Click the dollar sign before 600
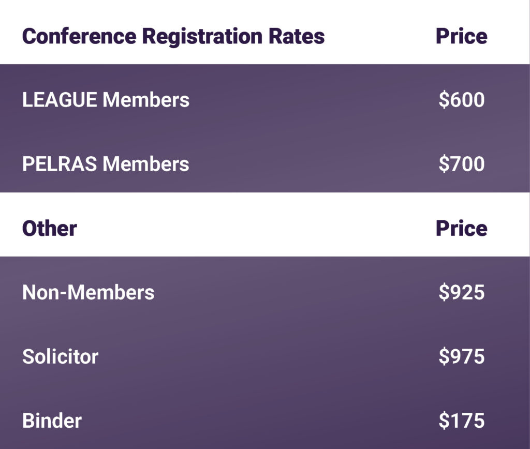 pos(444,100)
